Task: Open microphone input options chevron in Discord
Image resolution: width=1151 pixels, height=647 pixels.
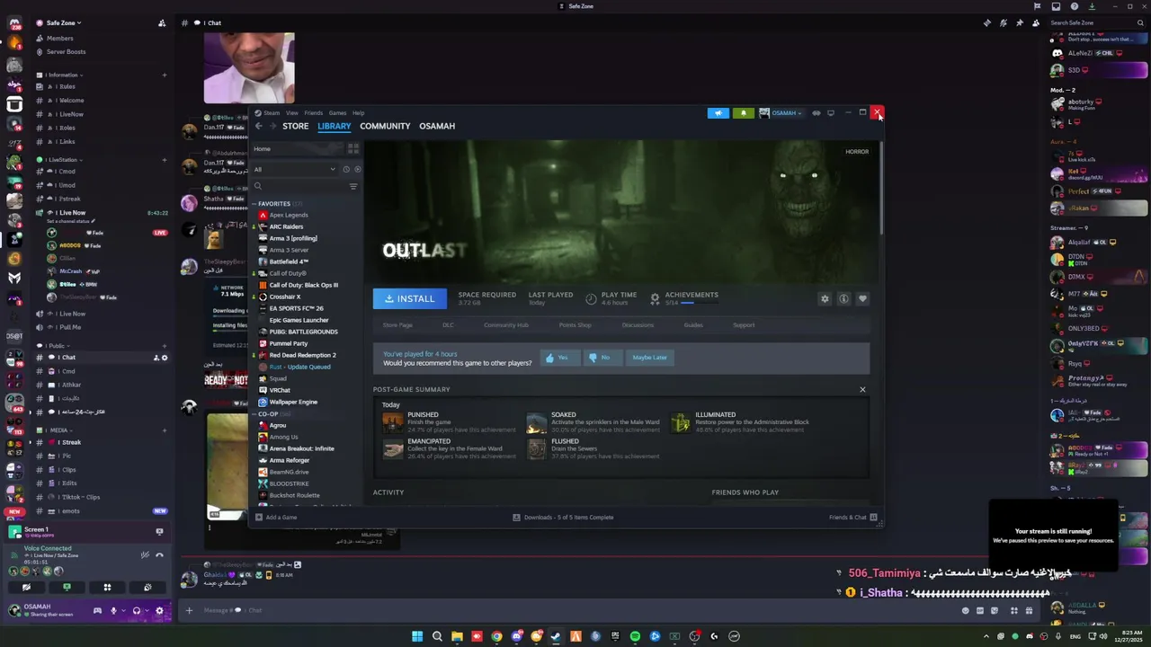Action: coord(123,611)
